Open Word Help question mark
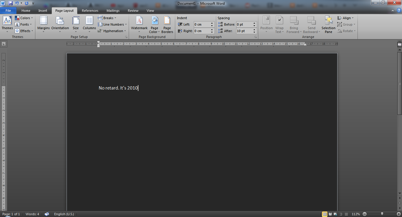Viewport: 402px width, 217px height. coord(399,11)
